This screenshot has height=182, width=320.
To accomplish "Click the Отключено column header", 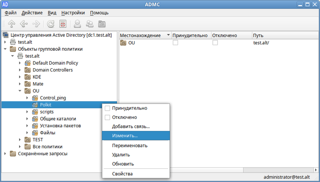I will point(232,36).
